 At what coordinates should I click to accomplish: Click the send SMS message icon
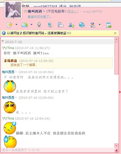(x=61, y=25)
